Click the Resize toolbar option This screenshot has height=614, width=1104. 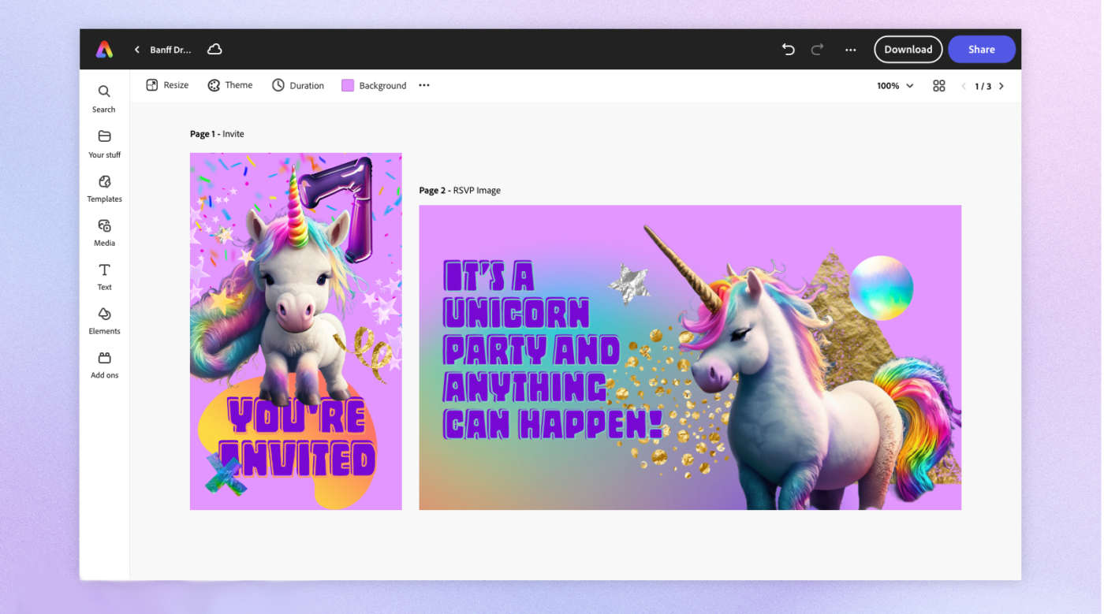click(167, 85)
